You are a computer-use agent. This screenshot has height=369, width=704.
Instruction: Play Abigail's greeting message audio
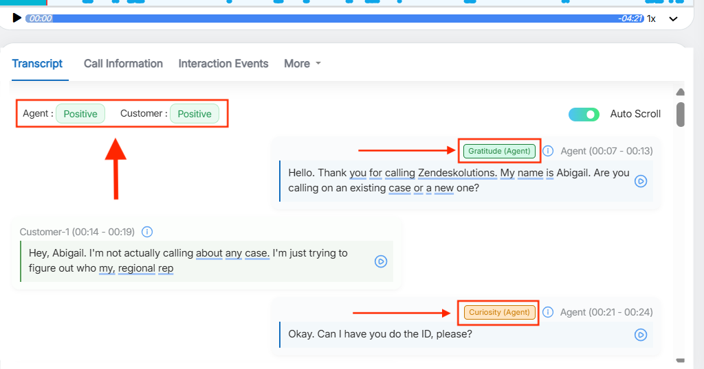pyautogui.click(x=641, y=181)
